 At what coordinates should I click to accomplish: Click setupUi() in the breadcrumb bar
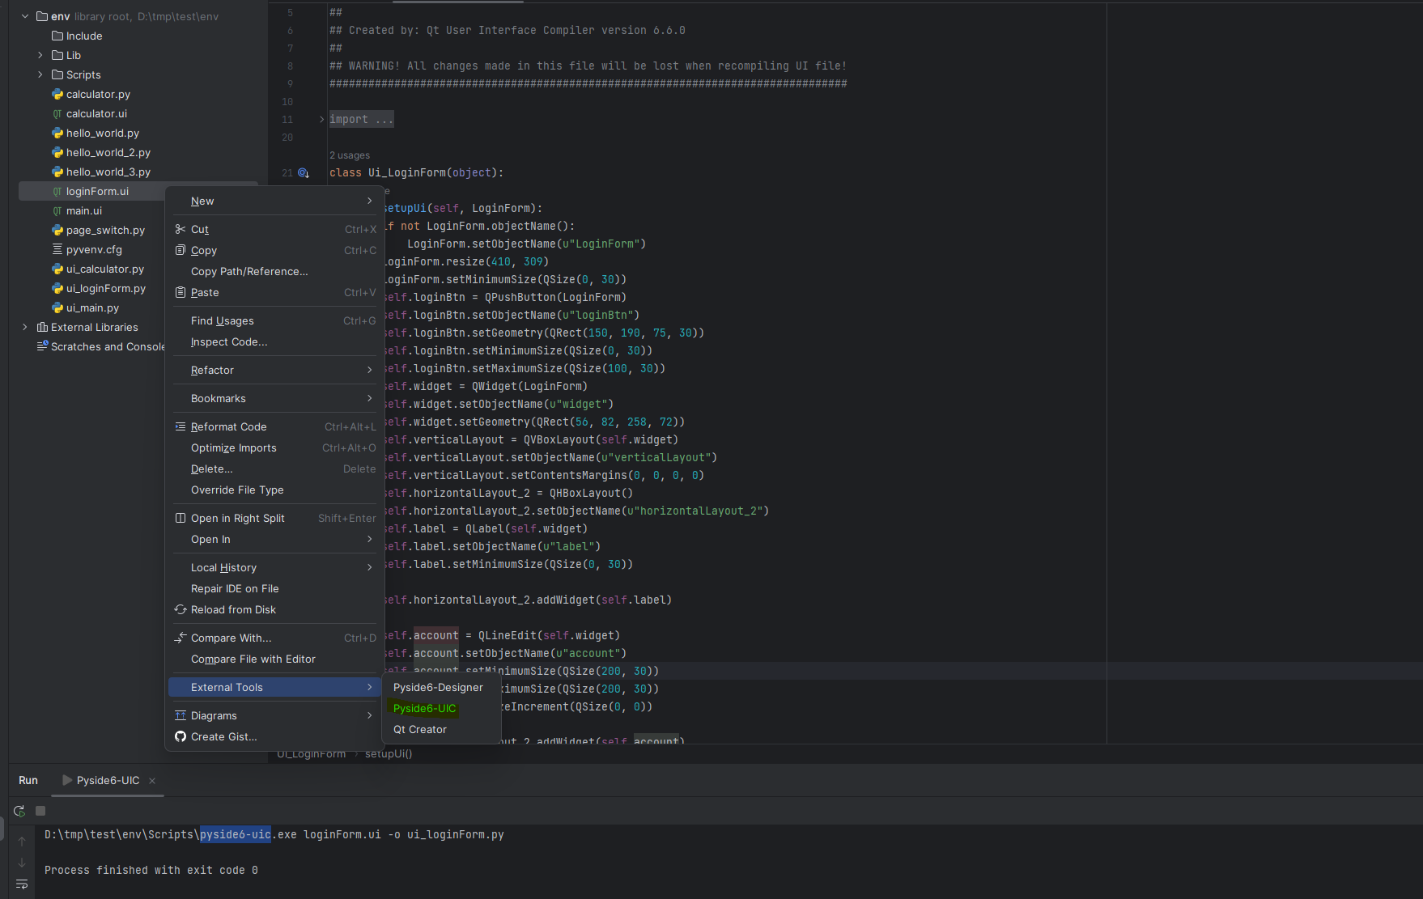389,754
